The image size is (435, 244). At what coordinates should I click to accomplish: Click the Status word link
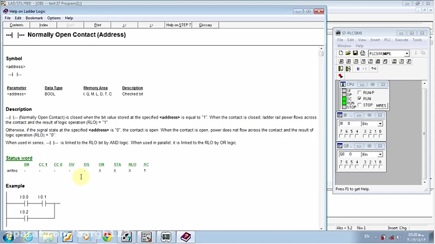[x=19, y=158]
